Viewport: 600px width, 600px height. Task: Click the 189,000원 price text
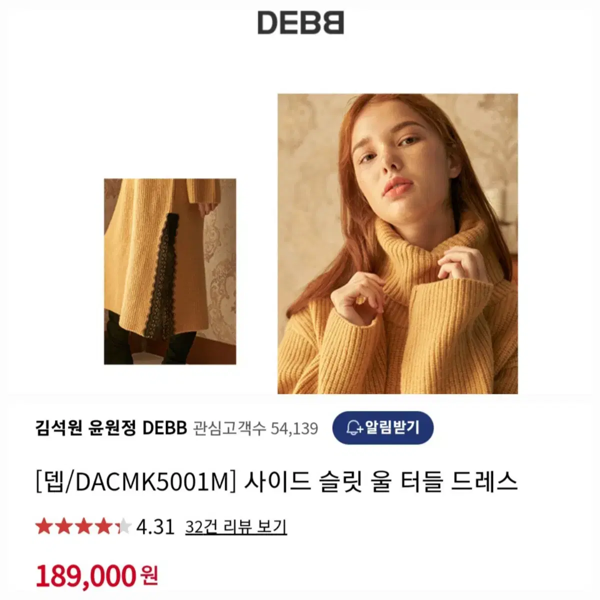(97, 575)
